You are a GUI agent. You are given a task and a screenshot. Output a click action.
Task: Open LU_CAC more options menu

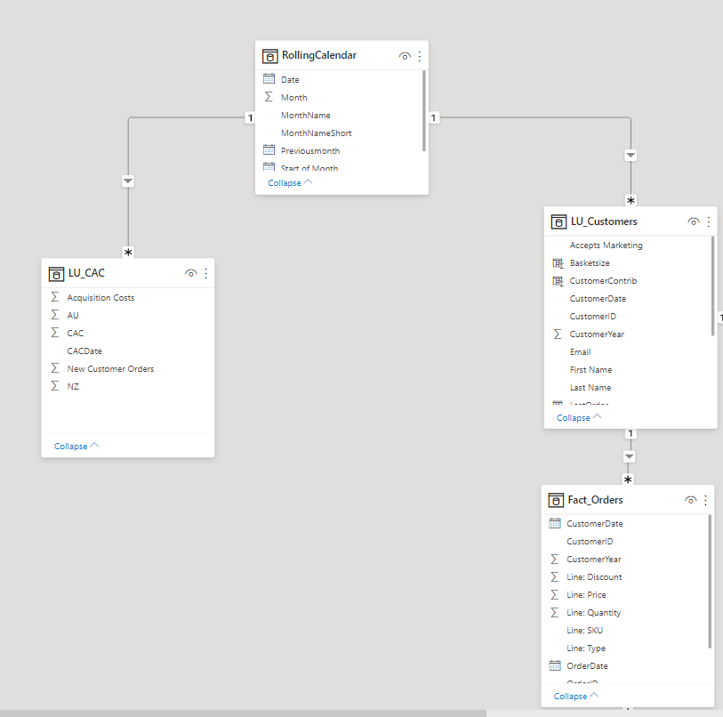point(206,274)
